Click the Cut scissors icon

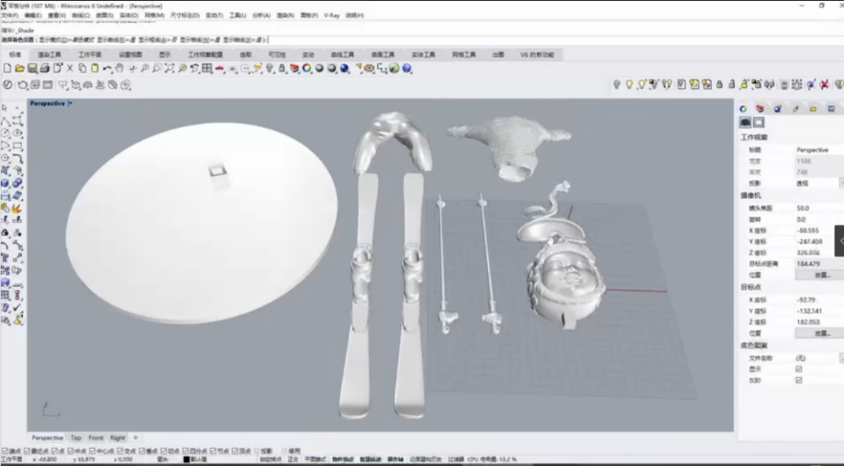click(x=70, y=68)
